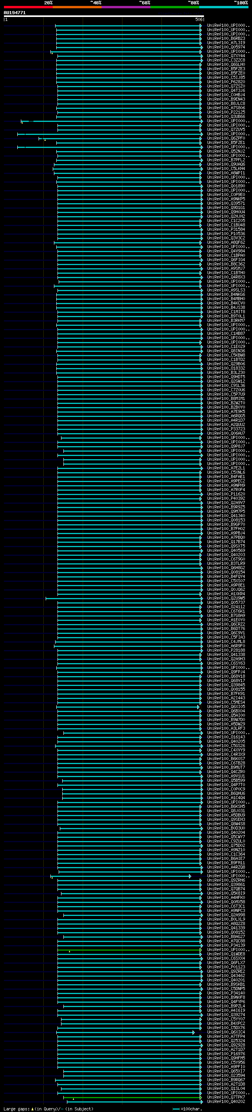Image resolution: width=252 pixels, height=1112 pixels.
Task: Select the UniRef100_Q6ZPF0 label
Action: coord(226,138)
